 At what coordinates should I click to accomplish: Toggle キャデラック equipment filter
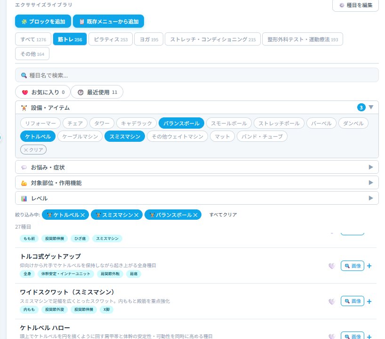tap(136, 123)
